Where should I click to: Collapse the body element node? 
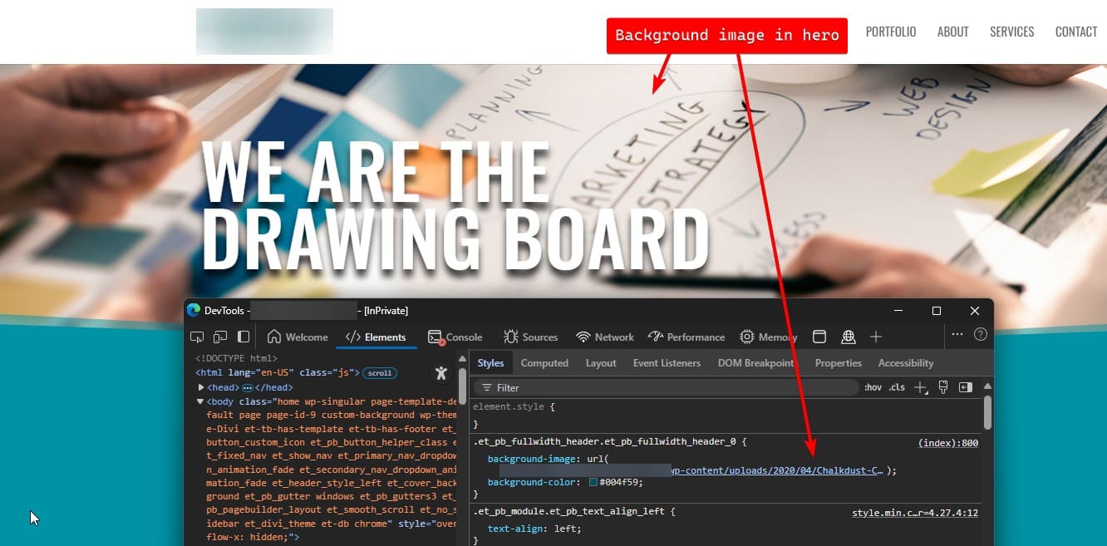click(x=200, y=401)
